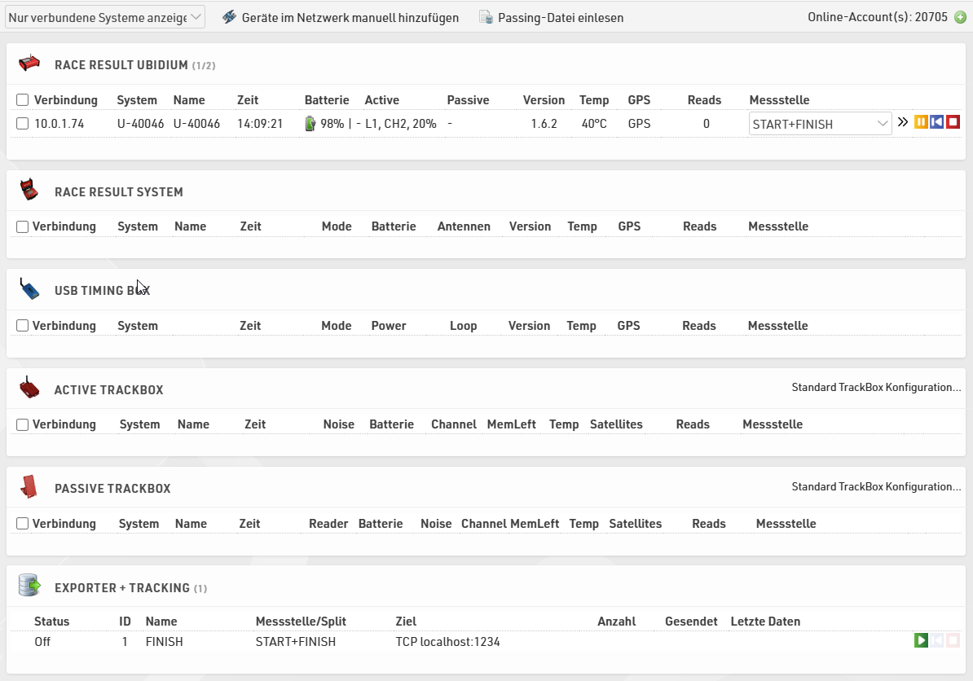This screenshot has height=681, width=973.
Task: Toggle Verbindung checkbox in USB Timing Box
Action: coord(23,326)
